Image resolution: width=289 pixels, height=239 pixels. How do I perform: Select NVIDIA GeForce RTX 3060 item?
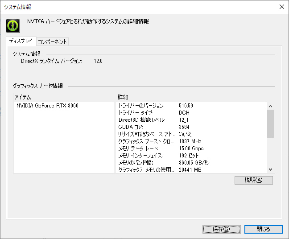click(x=47, y=106)
